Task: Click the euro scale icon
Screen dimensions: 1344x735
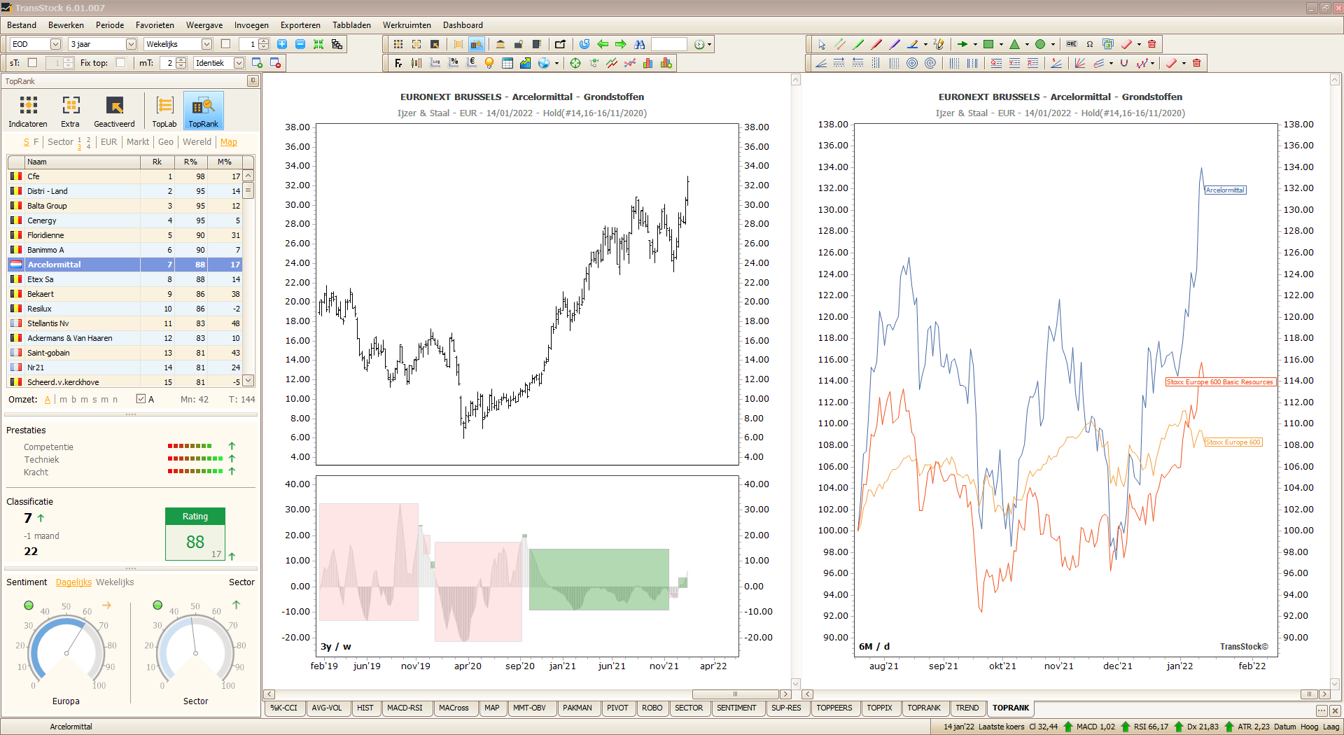Action: click(471, 63)
